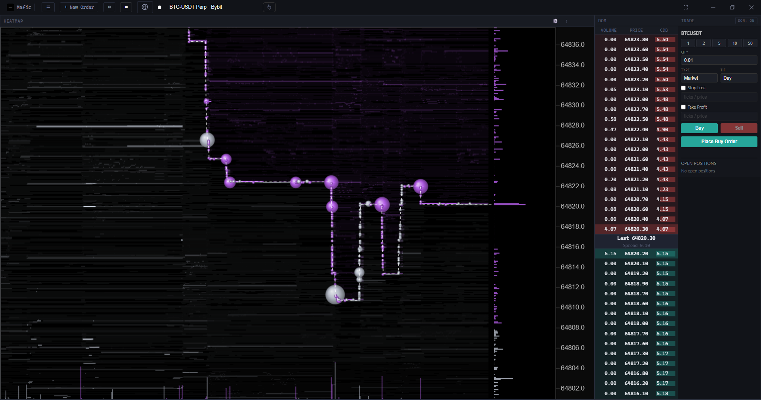This screenshot has height=400, width=761.
Task: Click the 64820.0 price axis label
Action: [x=572, y=206]
